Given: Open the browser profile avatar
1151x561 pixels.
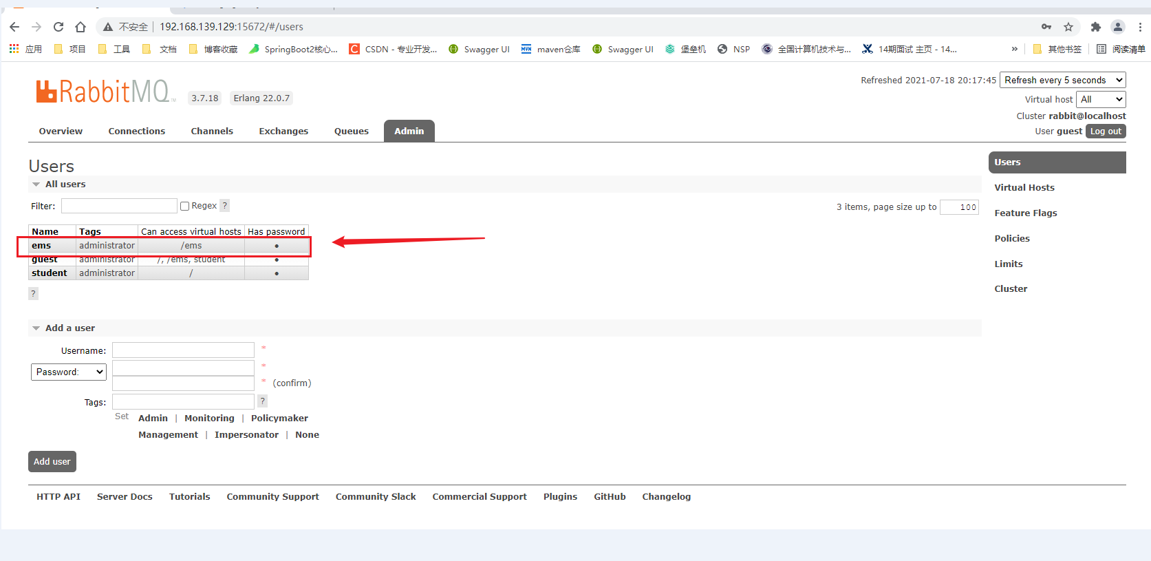Looking at the screenshot, I should 1118,27.
